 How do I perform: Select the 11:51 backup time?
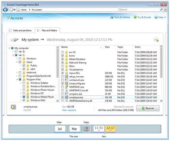pyautogui.click(x=99, y=129)
